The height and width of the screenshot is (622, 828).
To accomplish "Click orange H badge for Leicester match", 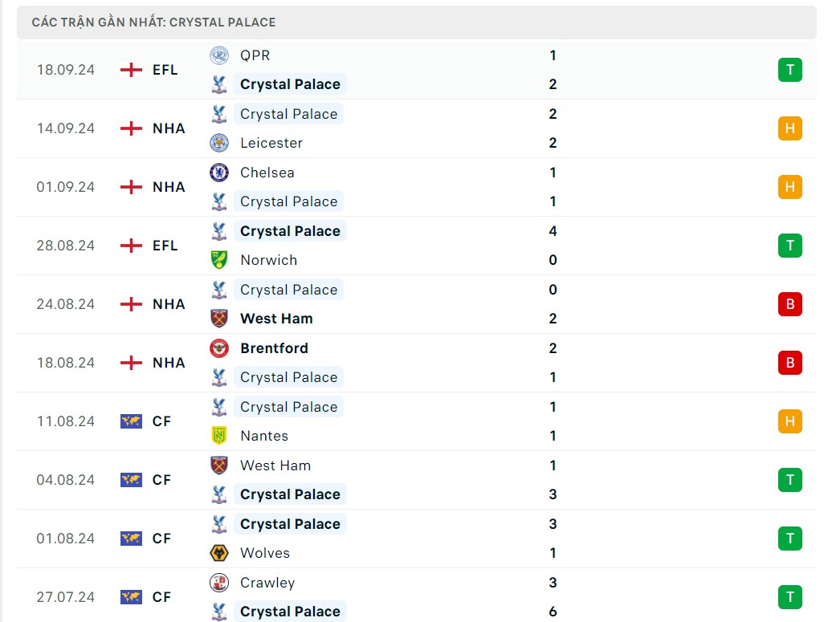I will (x=789, y=128).
